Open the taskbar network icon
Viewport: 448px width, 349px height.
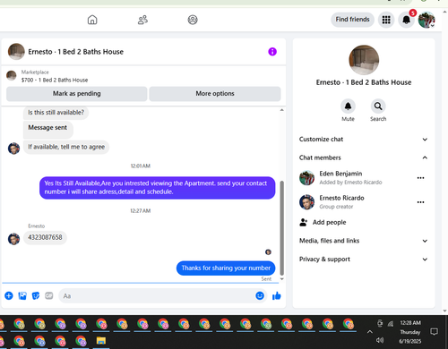[391, 324]
